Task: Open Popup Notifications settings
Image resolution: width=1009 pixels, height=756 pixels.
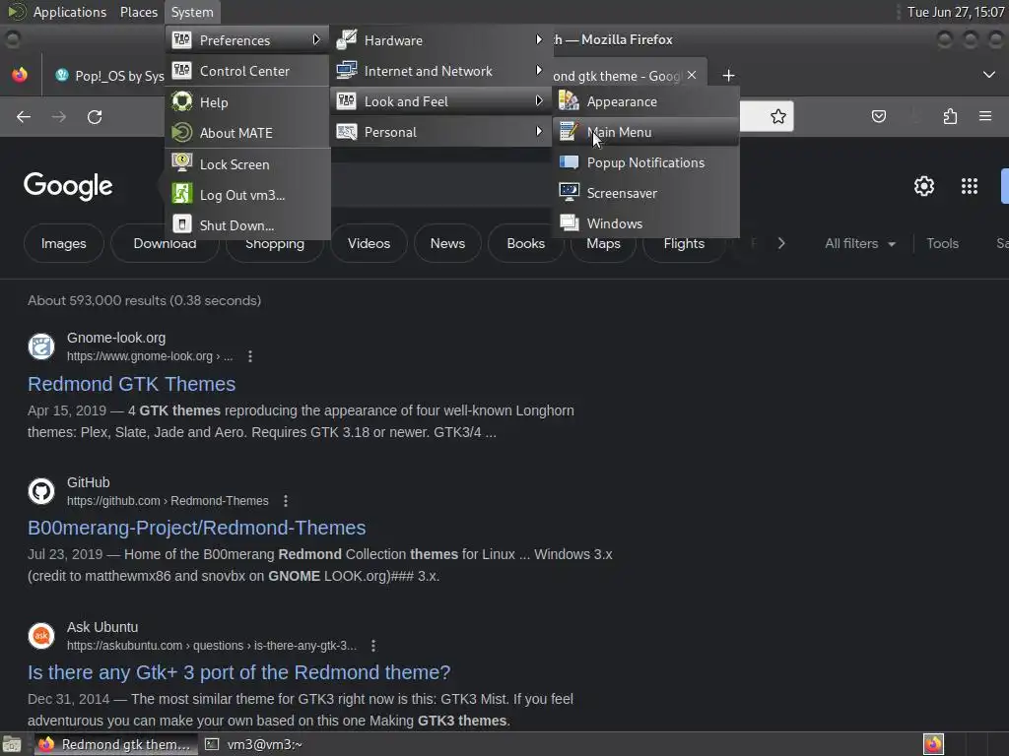Action: coord(645,162)
